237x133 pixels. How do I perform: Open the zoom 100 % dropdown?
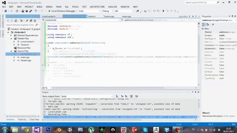point(46,88)
